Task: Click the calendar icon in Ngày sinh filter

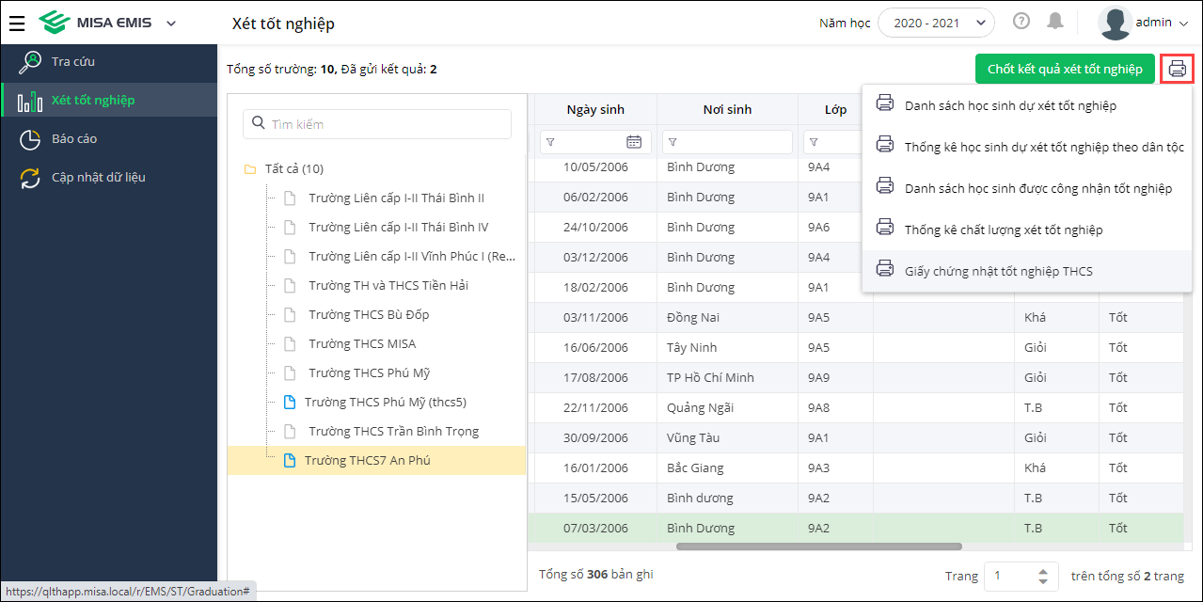Action: pos(634,142)
